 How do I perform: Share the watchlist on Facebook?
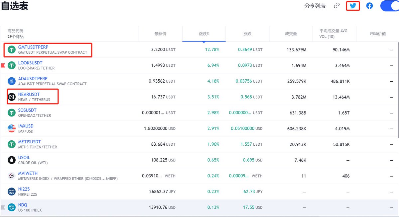point(369,6)
